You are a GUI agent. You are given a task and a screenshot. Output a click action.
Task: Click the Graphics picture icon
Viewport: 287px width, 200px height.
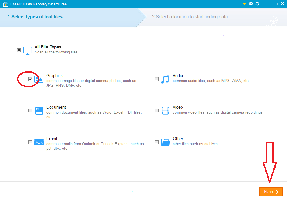(39, 79)
